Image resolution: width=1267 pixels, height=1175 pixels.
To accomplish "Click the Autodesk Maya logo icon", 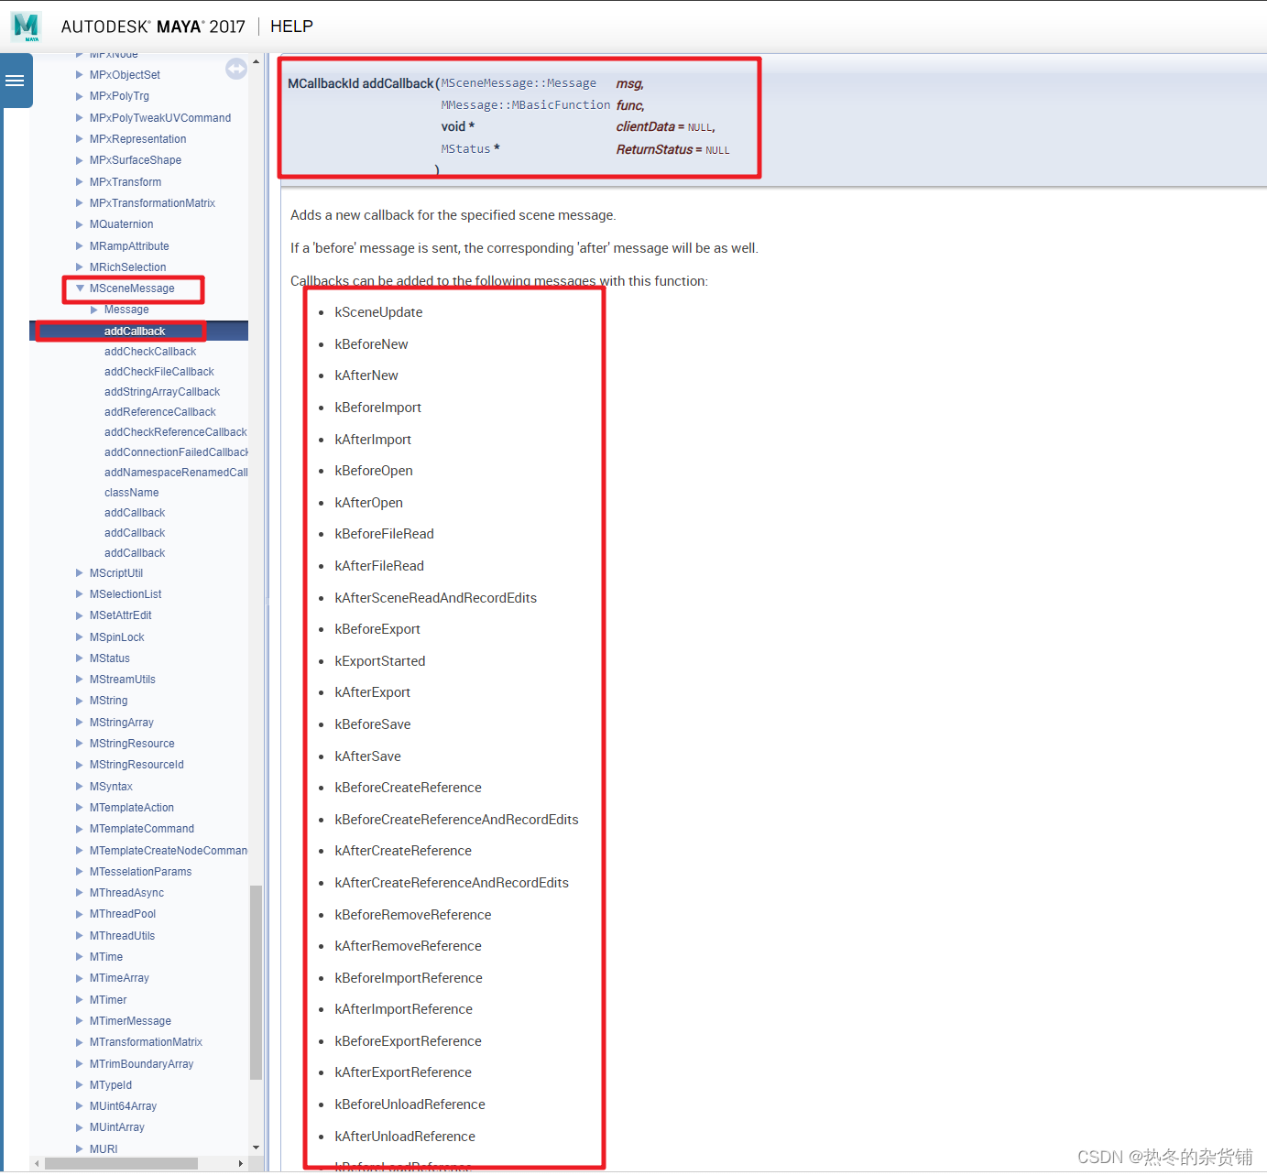I will pyautogui.click(x=26, y=27).
